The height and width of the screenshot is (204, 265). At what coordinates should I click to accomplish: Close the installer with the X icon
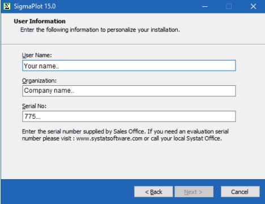pos(253,7)
